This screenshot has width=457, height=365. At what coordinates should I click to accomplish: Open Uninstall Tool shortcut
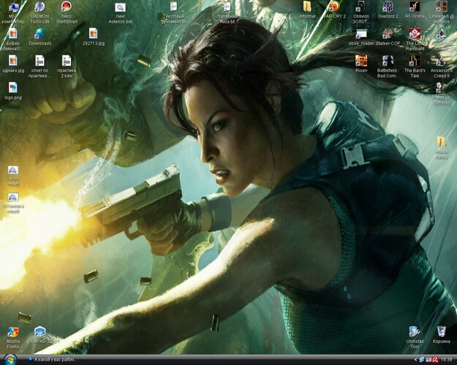(x=415, y=332)
